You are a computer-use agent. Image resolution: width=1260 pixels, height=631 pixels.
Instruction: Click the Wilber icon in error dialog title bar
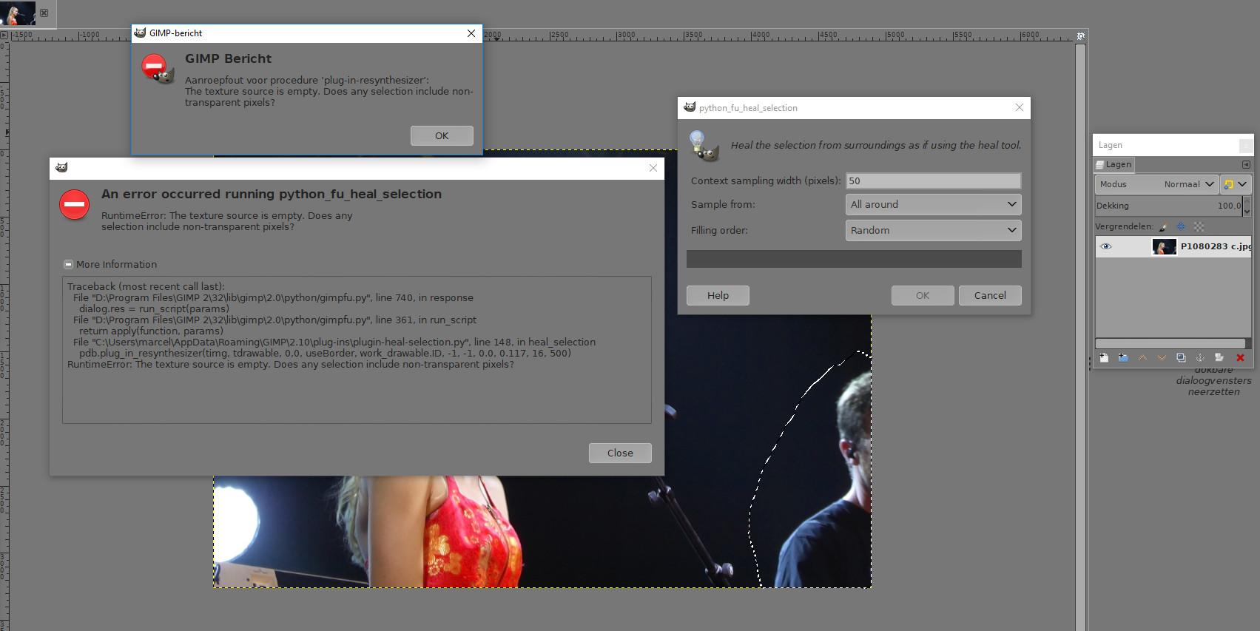pyautogui.click(x=61, y=167)
